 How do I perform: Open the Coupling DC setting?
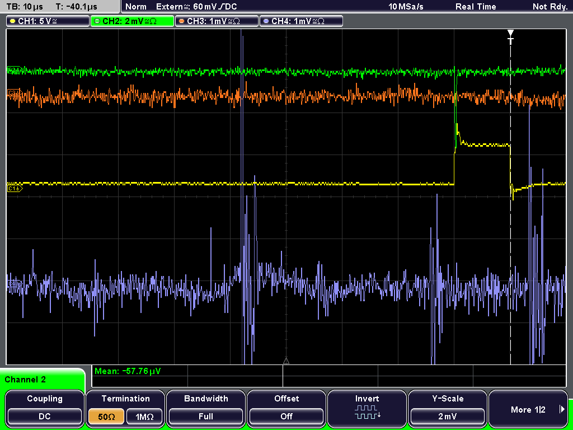(x=45, y=408)
